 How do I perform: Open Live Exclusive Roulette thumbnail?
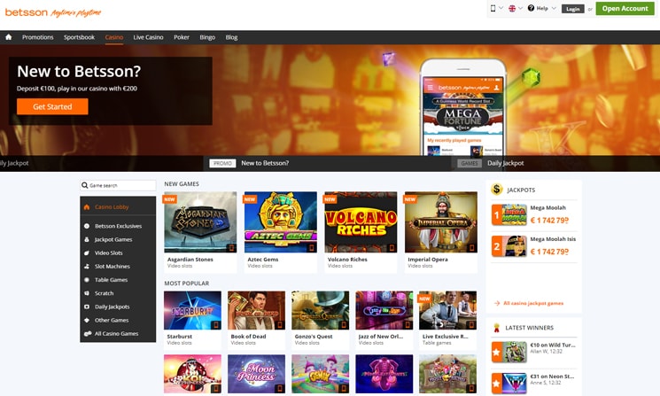click(448, 311)
